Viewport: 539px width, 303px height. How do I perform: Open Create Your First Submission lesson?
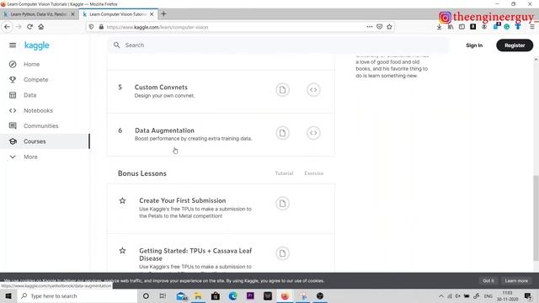pos(182,200)
